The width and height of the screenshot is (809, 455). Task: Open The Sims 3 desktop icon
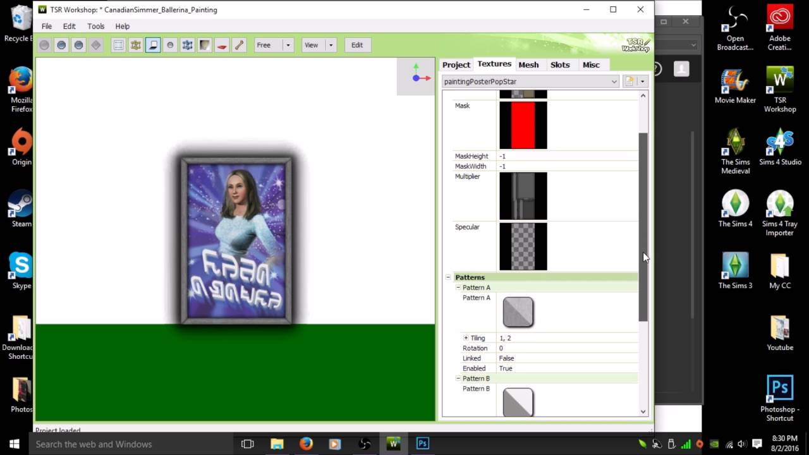click(736, 270)
